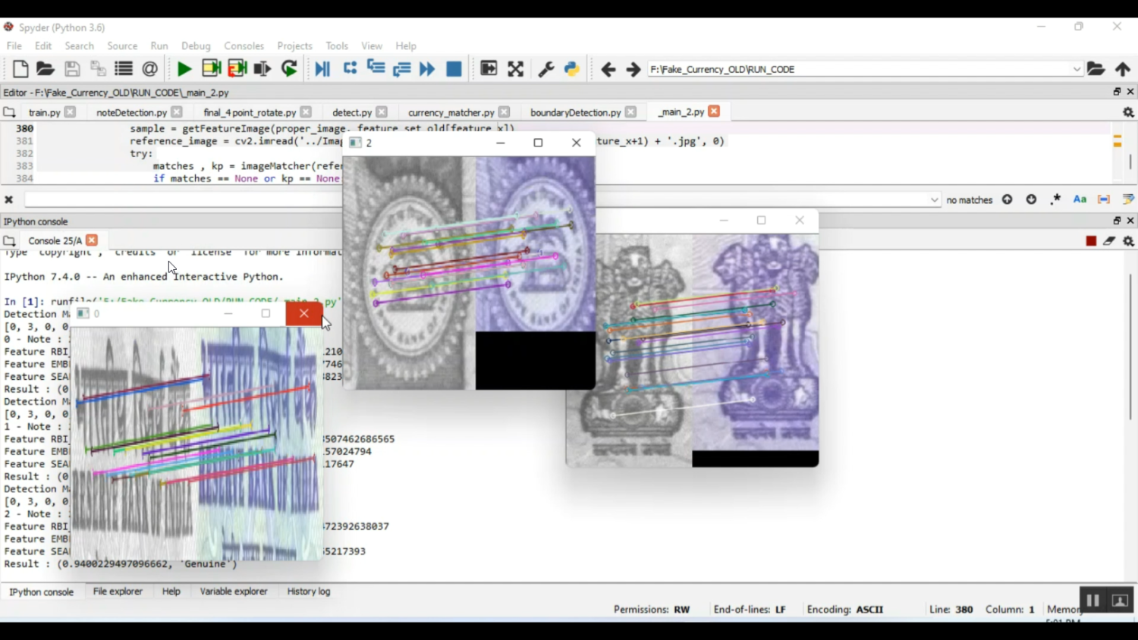Click the New file icon

coord(20,69)
